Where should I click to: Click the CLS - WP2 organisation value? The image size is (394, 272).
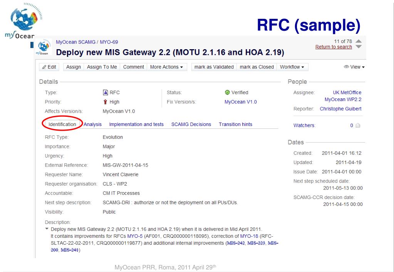[115, 184]
